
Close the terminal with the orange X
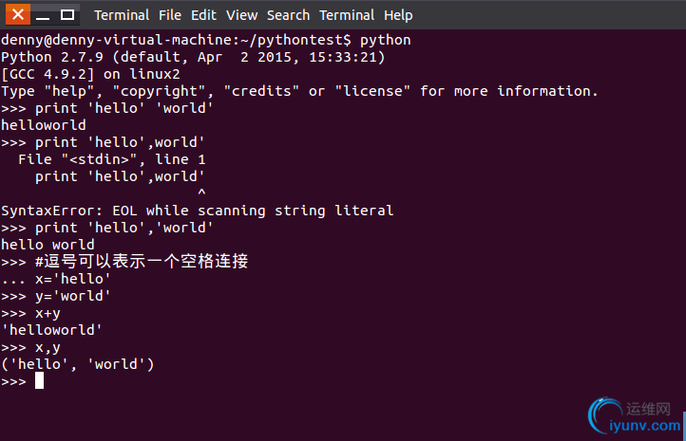(18, 14)
